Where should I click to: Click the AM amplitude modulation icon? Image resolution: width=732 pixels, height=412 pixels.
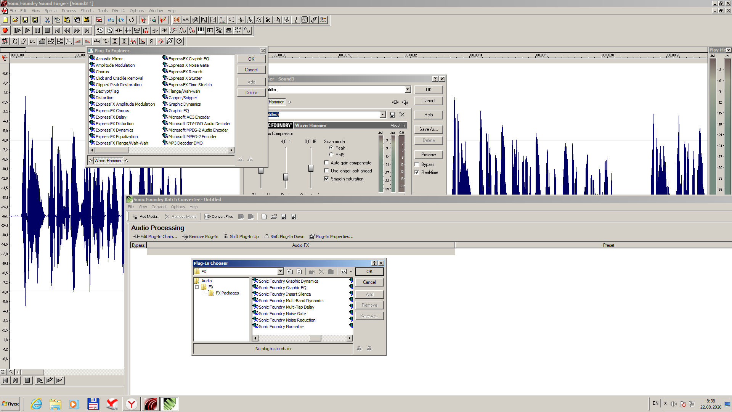186,20
